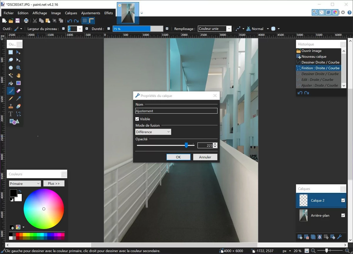Viewport: 353px width, 254px height.
Task: Open the Fichier menu
Action: tap(9, 13)
